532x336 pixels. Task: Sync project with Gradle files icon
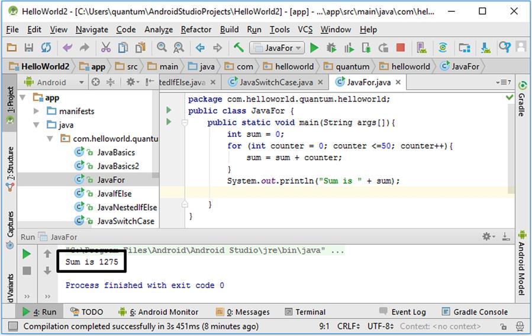click(443, 47)
